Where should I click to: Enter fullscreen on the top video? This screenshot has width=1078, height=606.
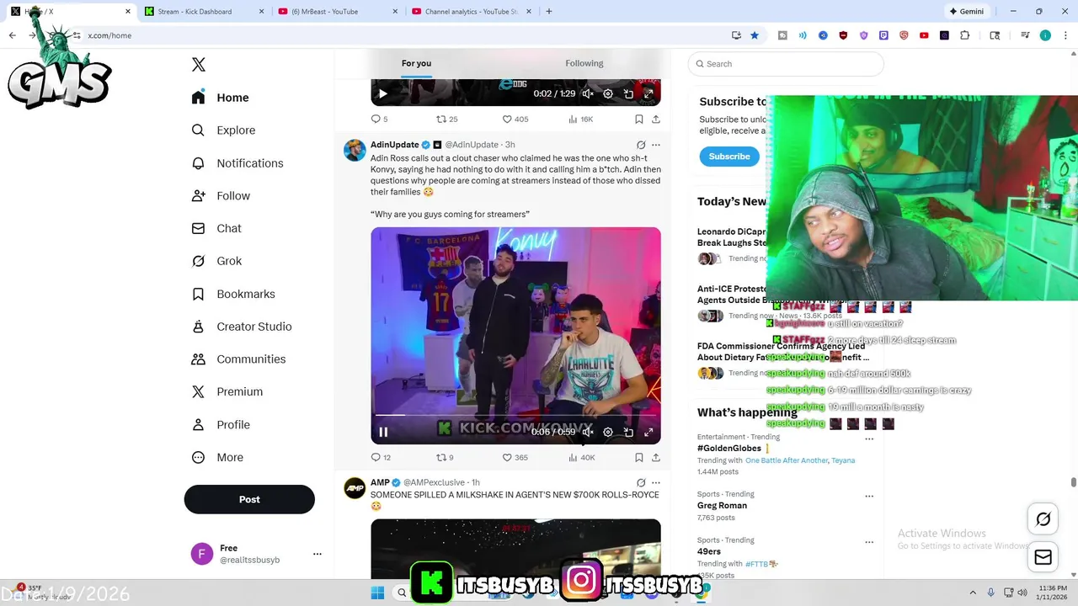648,94
